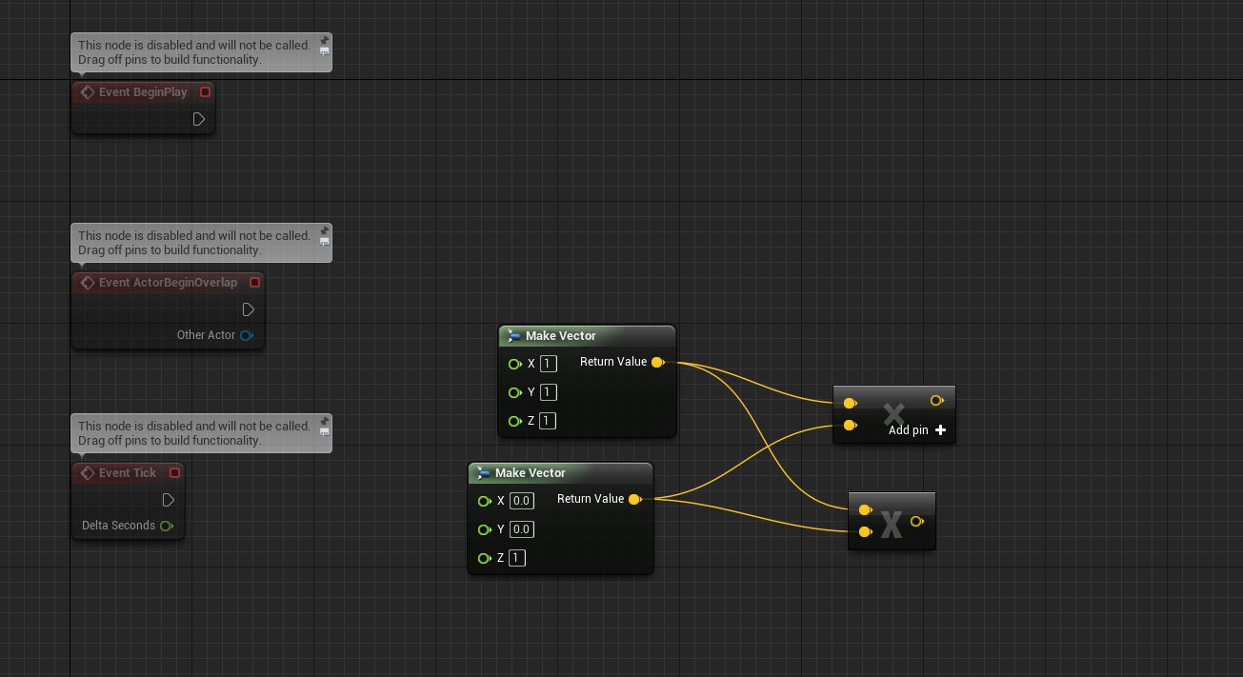This screenshot has height=677, width=1243.
Task: Edit the Z value field showing 1 in lower Make Vector
Action: [517, 557]
